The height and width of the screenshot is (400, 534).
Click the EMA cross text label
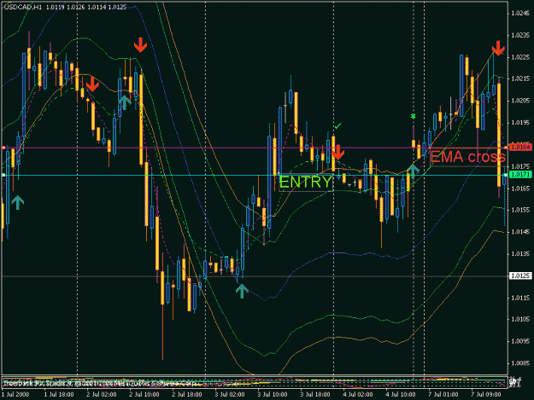[468, 157]
